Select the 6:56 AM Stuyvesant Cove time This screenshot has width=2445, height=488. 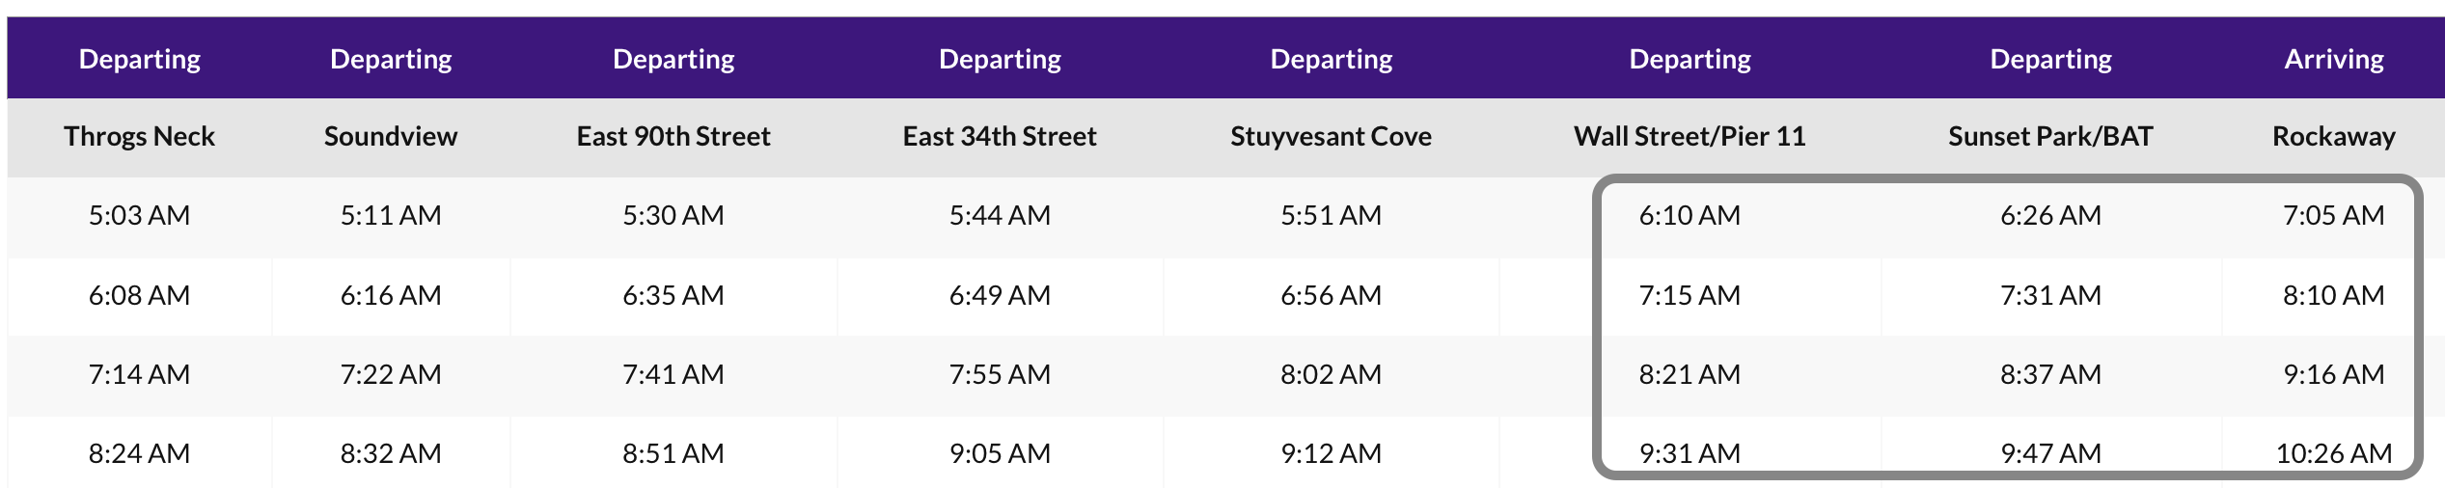(x=1331, y=295)
